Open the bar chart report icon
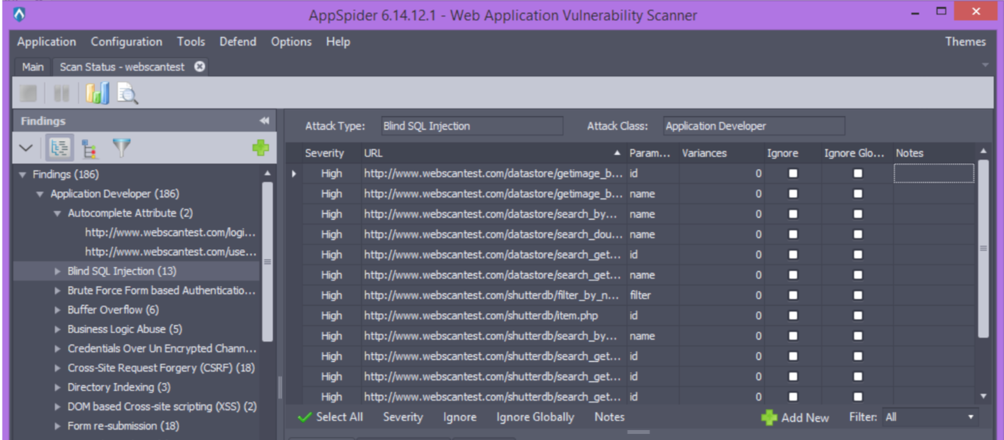The height and width of the screenshot is (440, 1004). tap(98, 94)
